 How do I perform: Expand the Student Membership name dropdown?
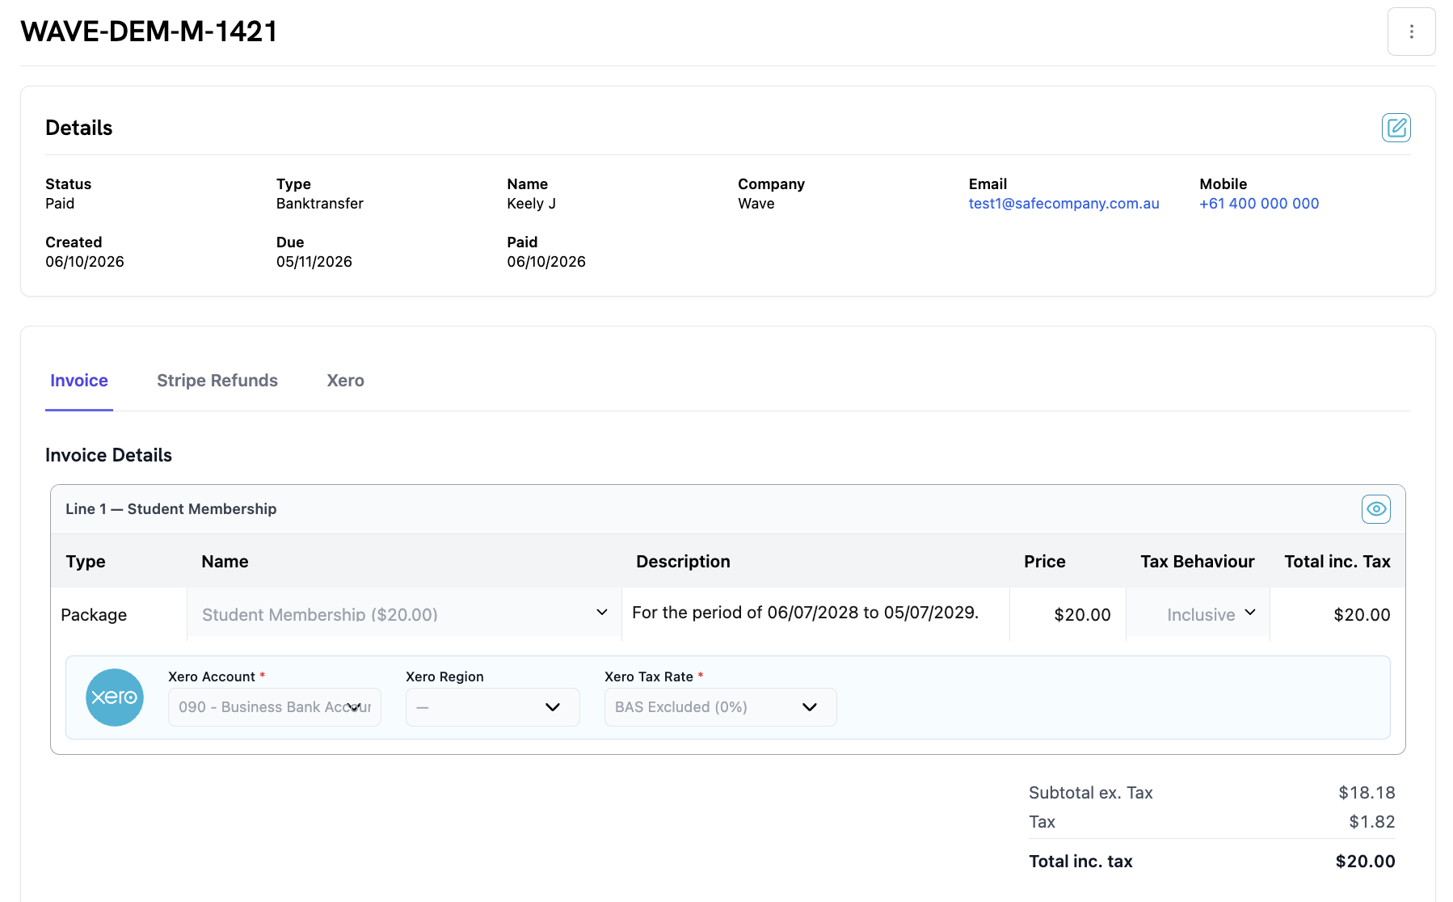(404, 614)
